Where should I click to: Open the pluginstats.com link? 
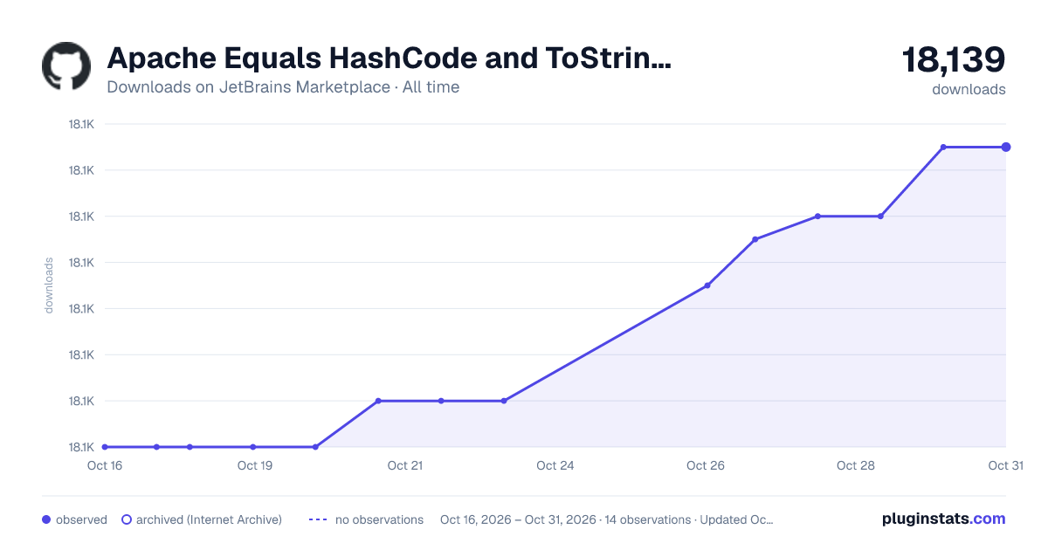943,519
